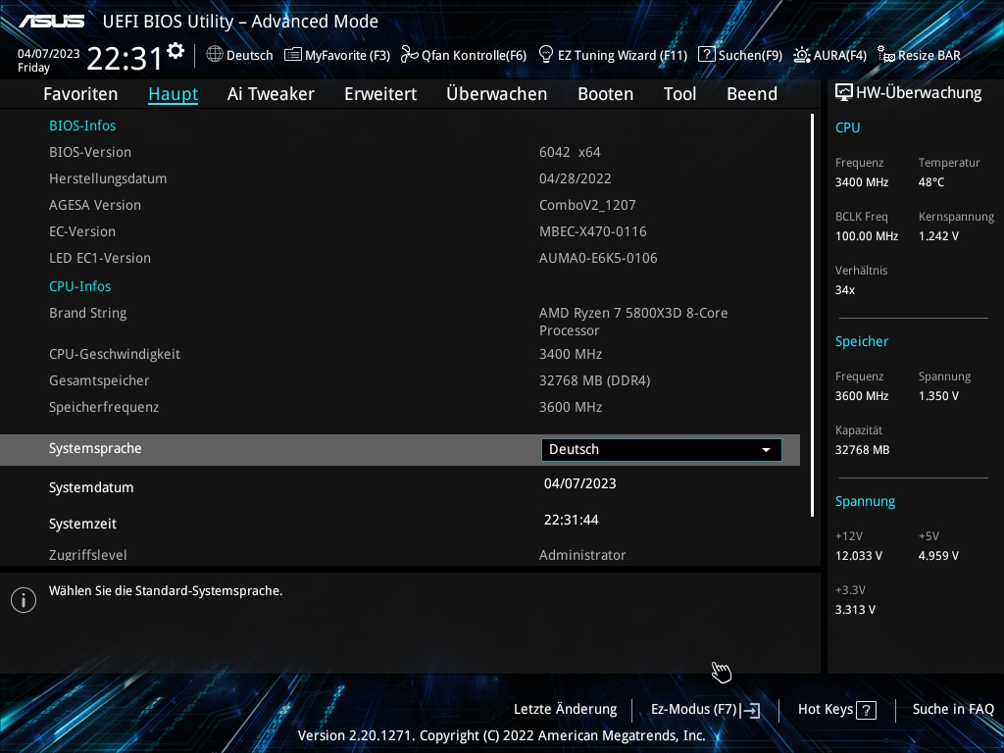
Task: Click Speicherfrequenz value 3600 MHz
Action: [x=571, y=407]
